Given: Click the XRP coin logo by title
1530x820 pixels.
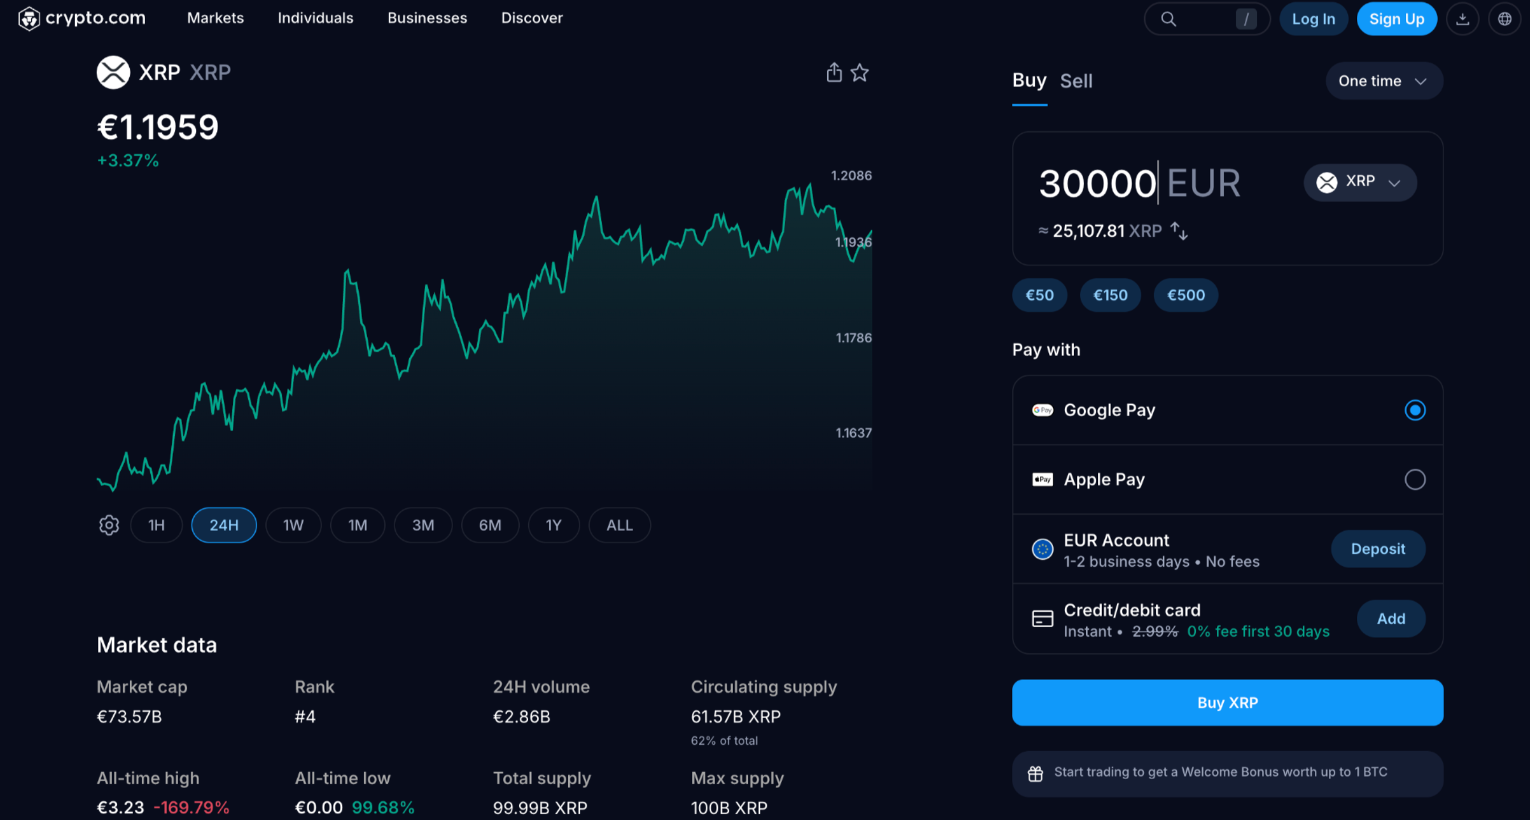Looking at the screenshot, I should coord(113,72).
